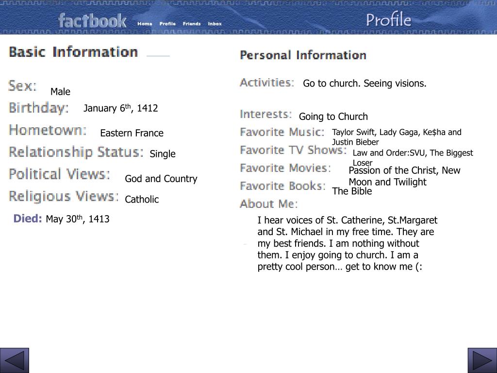This screenshot has width=497, height=373.
Task: Go to previous slide with left arrow
Action: point(14,360)
